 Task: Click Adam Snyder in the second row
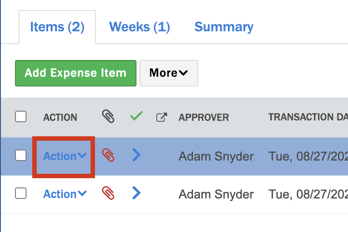[x=216, y=194]
